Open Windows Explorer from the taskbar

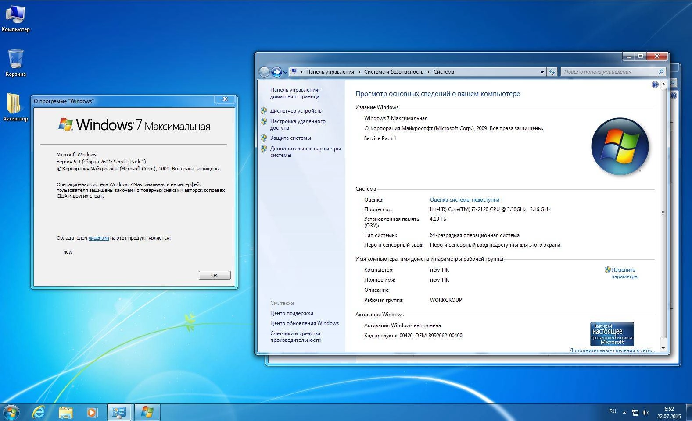click(x=66, y=412)
